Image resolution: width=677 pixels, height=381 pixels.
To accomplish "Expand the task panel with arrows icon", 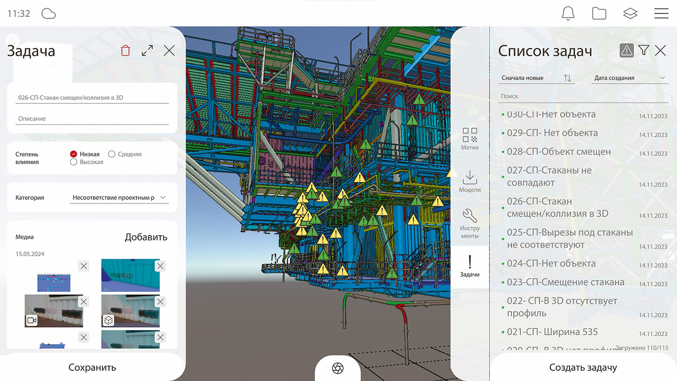I will pyautogui.click(x=147, y=51).
